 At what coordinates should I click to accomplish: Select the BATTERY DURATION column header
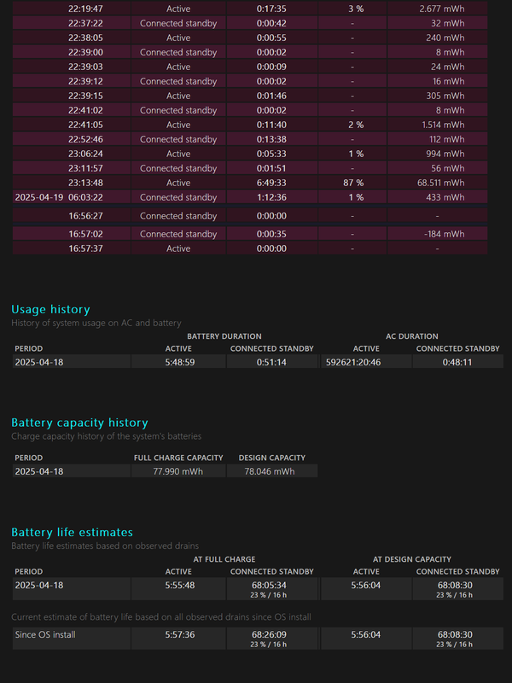[x=224, y=336]
